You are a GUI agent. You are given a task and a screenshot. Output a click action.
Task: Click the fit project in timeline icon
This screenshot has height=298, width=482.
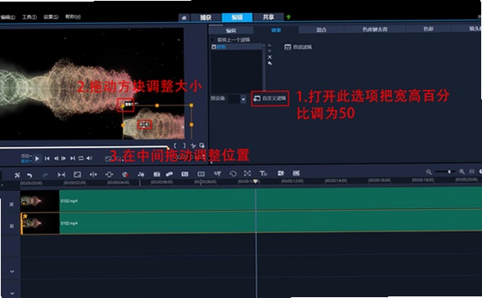472,171
